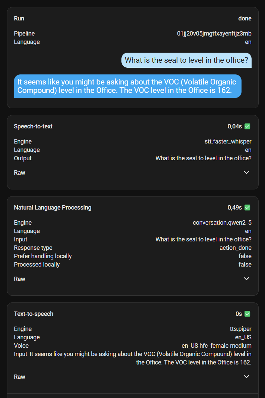265x398 pixels.
Task: Click the pipeline ID 01jj20v05jmgtfxayenftjz3mb
Action: (x=214, y=34)
